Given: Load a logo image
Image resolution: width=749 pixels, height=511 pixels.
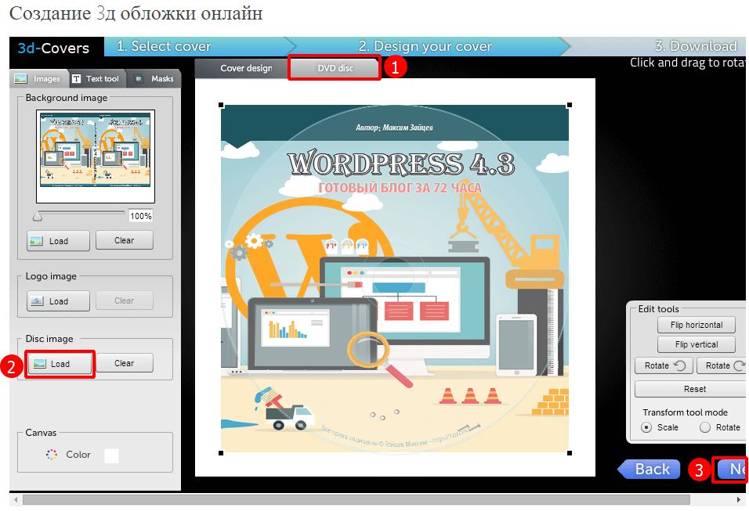Looking at the screenshot, I should pyautogui.click(x=58, y=300).
